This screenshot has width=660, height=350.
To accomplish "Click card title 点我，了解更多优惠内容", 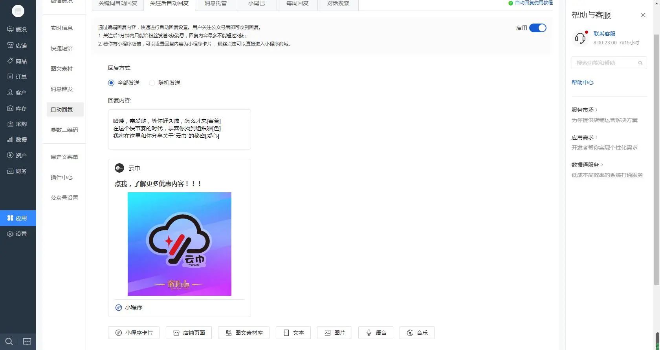I will 158,184.
